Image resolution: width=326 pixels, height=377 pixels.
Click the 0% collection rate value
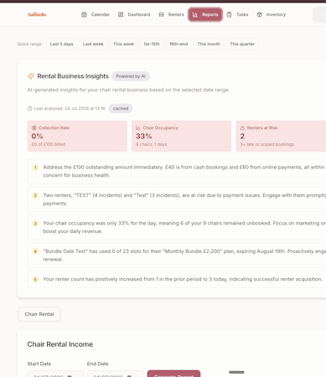pos(37,136)
